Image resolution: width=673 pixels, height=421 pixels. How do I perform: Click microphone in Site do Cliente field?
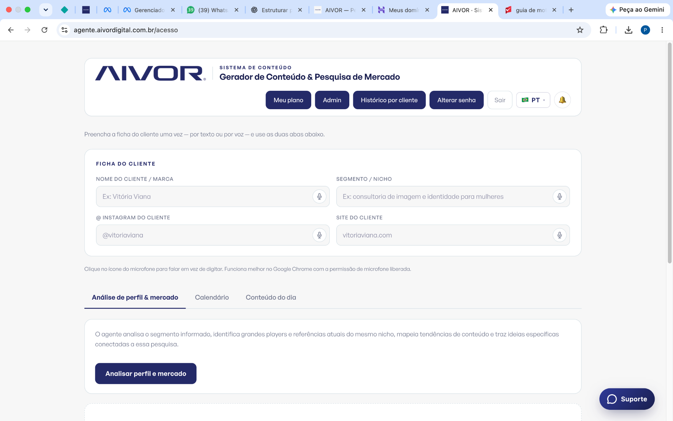coord(559,235)
